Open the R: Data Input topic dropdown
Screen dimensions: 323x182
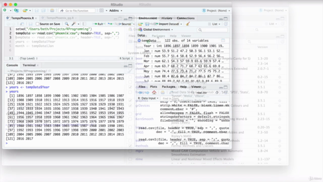pos(148,98)
